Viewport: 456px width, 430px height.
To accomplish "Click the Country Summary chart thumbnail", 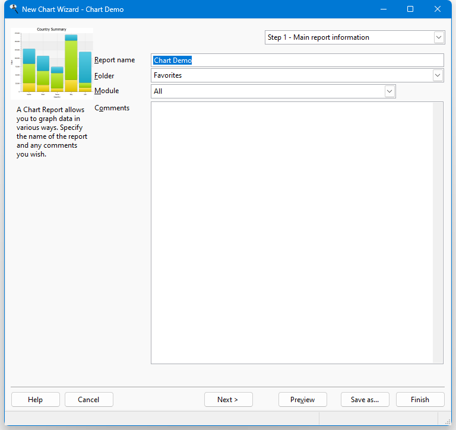I will [52, 63].
